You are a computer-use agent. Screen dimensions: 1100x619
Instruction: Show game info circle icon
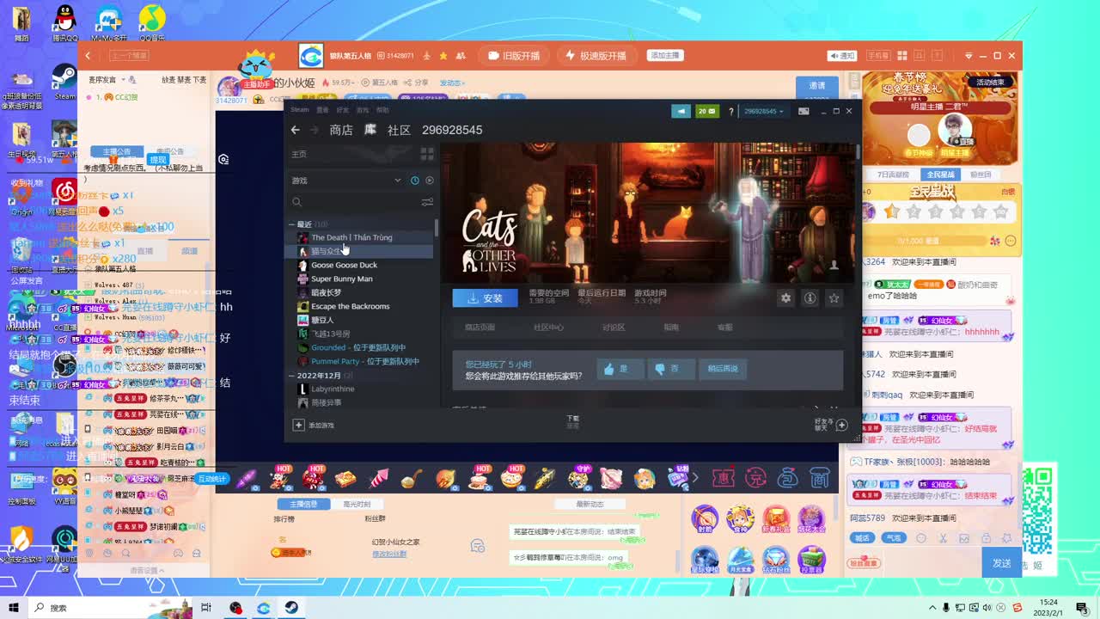[x=810, y=297]
